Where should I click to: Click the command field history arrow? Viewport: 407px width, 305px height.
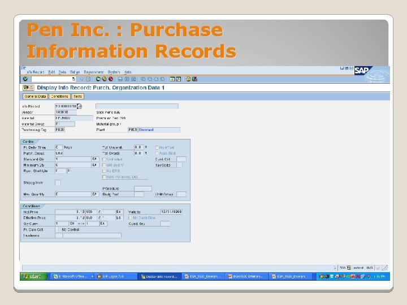pos(73,79)
